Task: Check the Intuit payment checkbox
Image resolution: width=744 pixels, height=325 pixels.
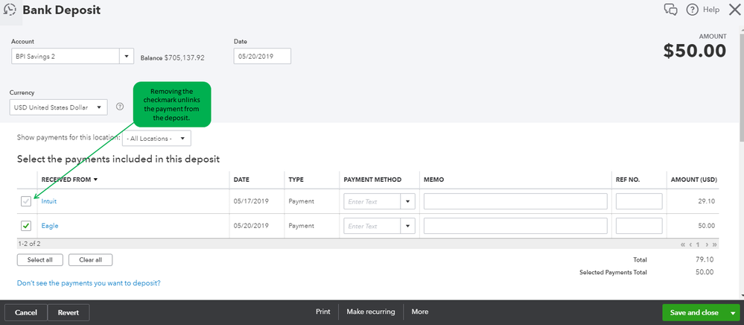Action: click(x=26, y=201)
